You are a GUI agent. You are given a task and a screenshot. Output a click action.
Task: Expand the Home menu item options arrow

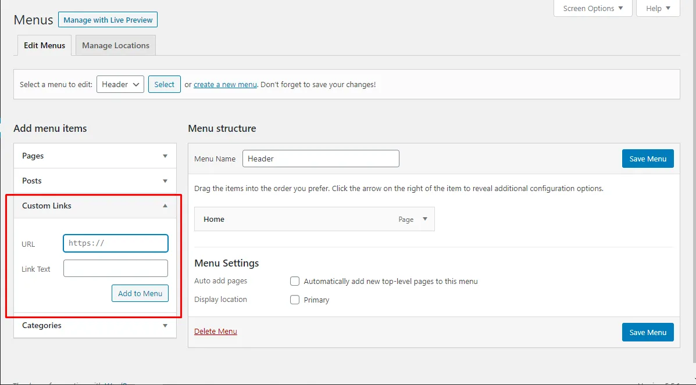tap(425, 219)
